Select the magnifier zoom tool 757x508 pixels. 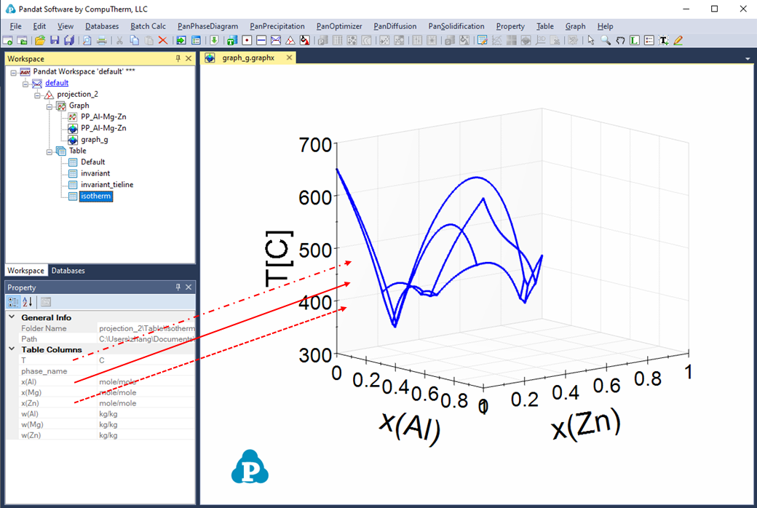point(606,41)
